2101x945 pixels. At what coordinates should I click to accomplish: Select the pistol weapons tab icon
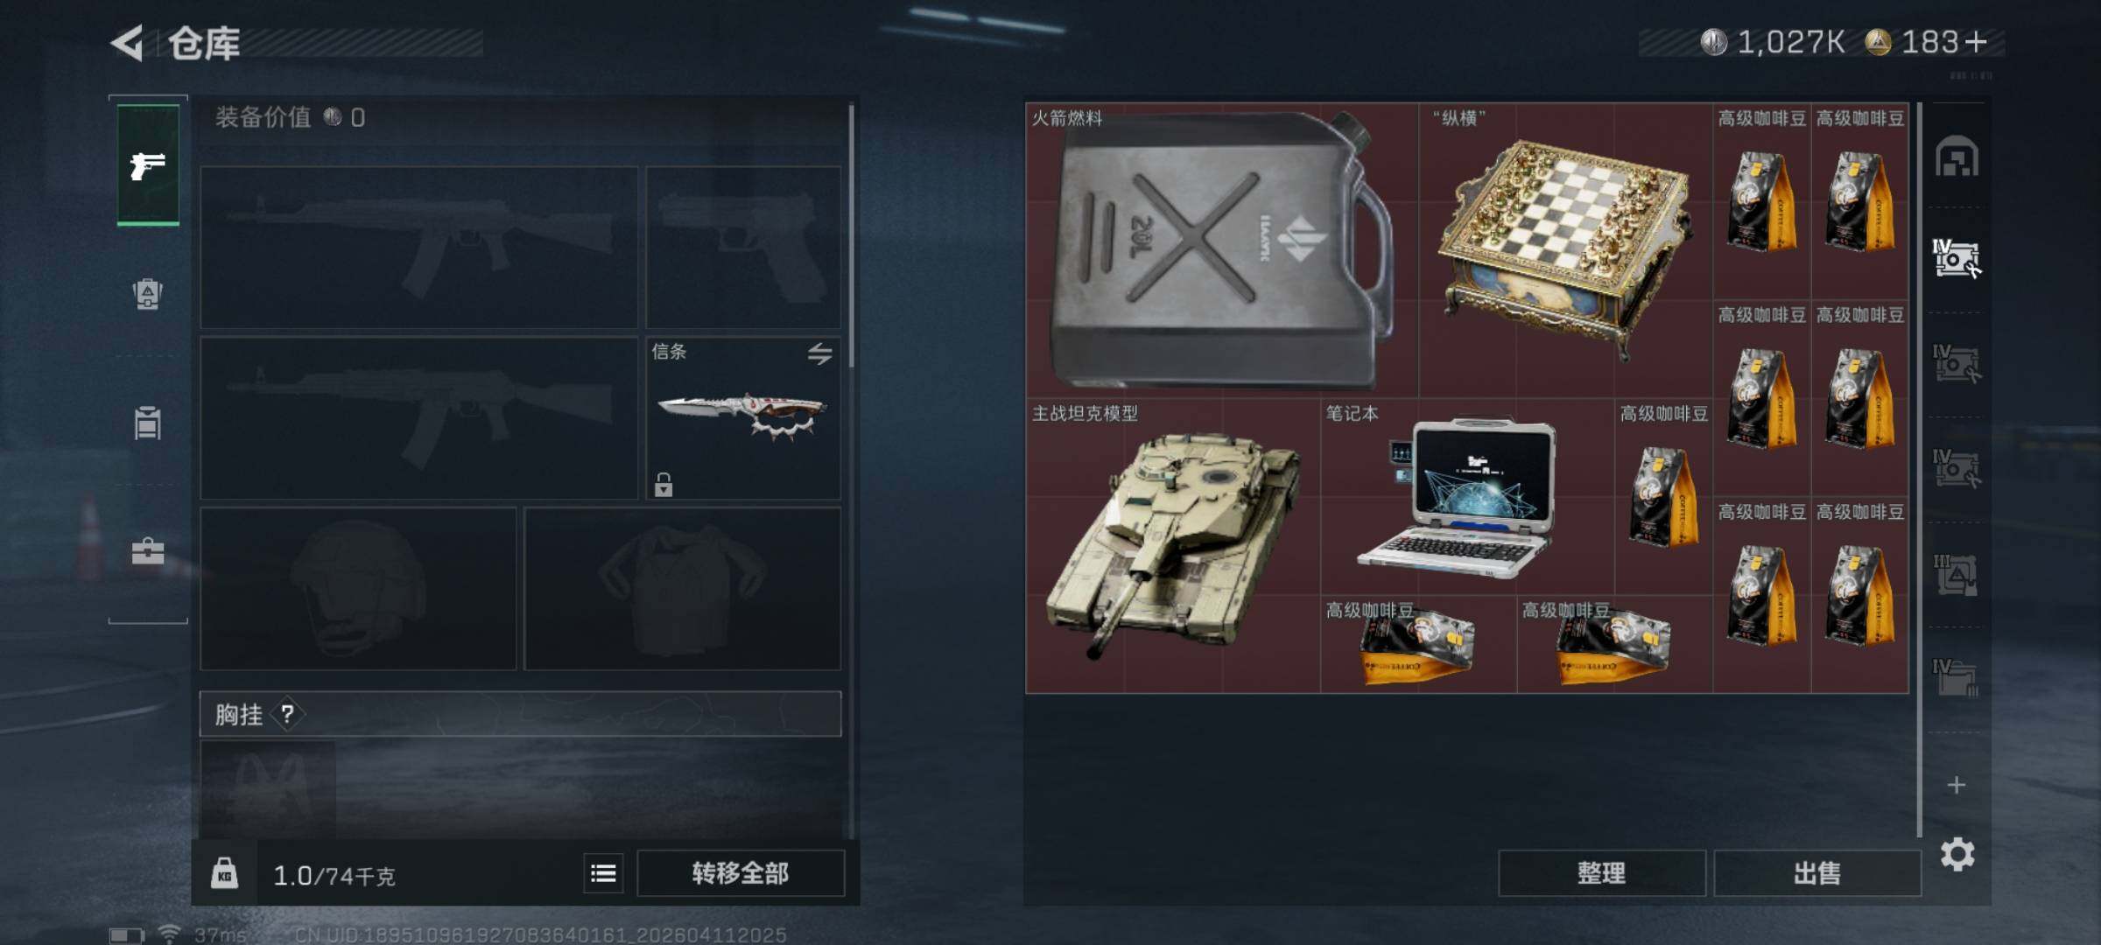click(148, 165)
